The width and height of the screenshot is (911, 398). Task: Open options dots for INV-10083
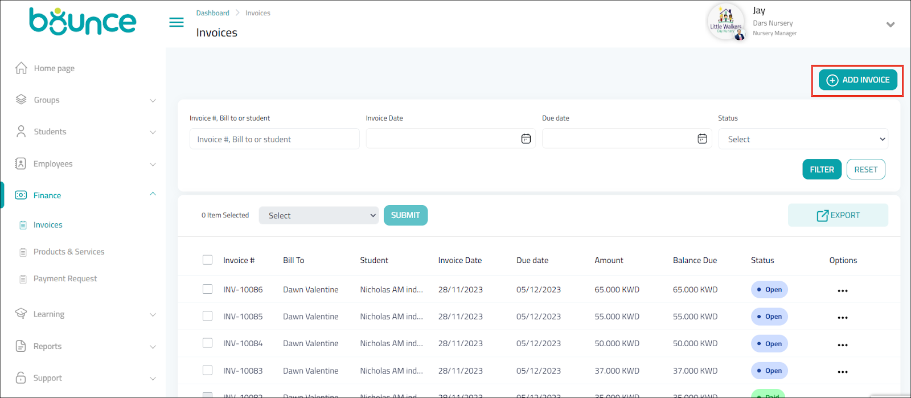(x=843, y=372)
